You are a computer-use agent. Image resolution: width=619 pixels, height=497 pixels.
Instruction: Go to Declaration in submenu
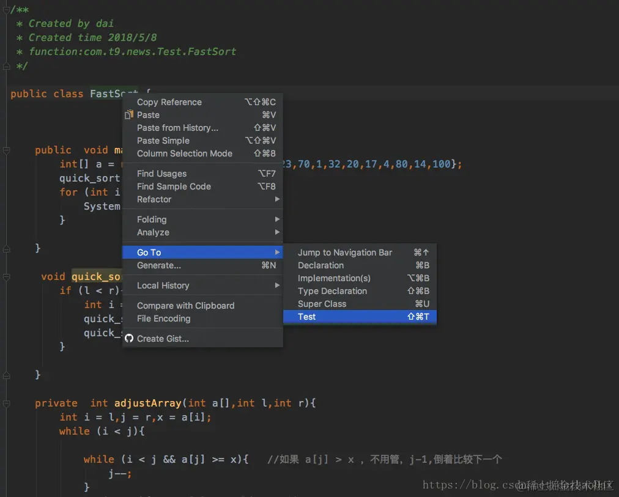(x=360, y=265)
